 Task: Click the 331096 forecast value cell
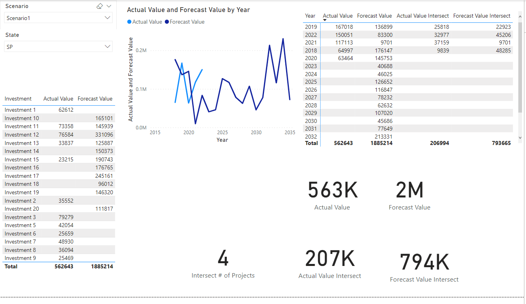pyautogui.click(x=104, y=135)
